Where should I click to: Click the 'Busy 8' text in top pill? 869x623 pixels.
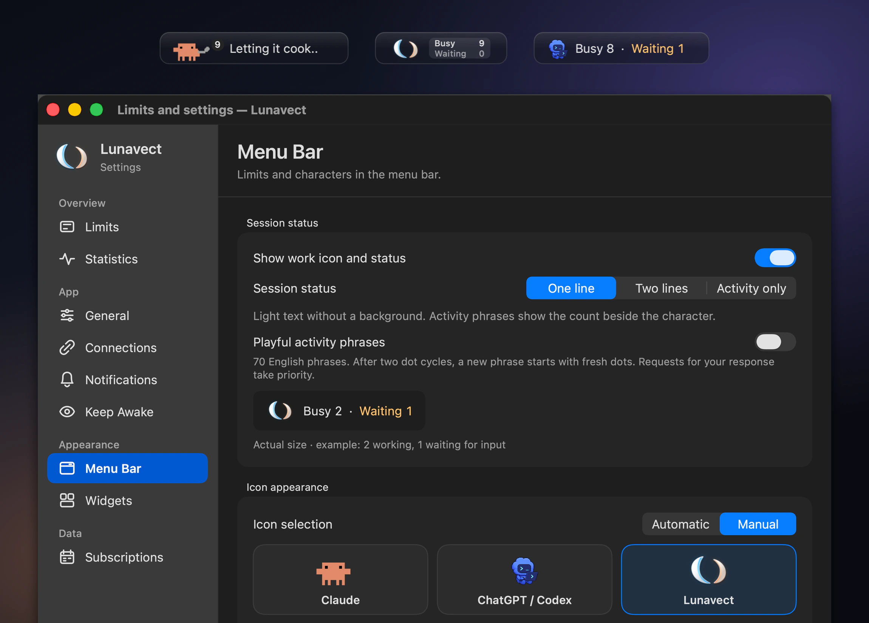(x=594, y=49)
